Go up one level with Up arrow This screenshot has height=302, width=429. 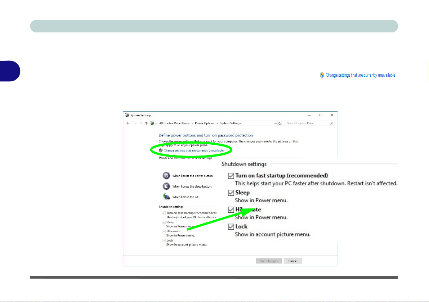146,123
